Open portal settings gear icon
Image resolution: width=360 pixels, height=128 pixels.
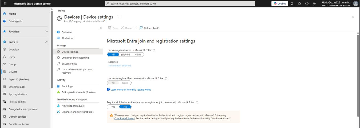point(300,3)
